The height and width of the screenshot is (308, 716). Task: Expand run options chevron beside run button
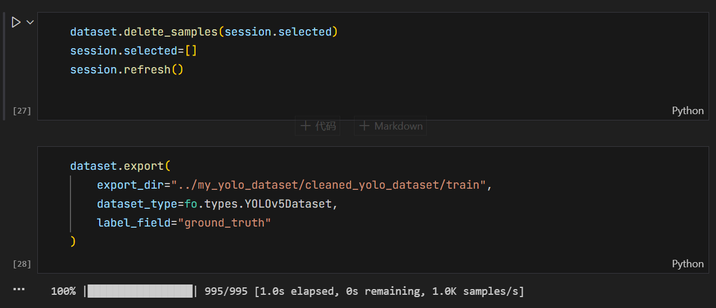tap(30, 22)
